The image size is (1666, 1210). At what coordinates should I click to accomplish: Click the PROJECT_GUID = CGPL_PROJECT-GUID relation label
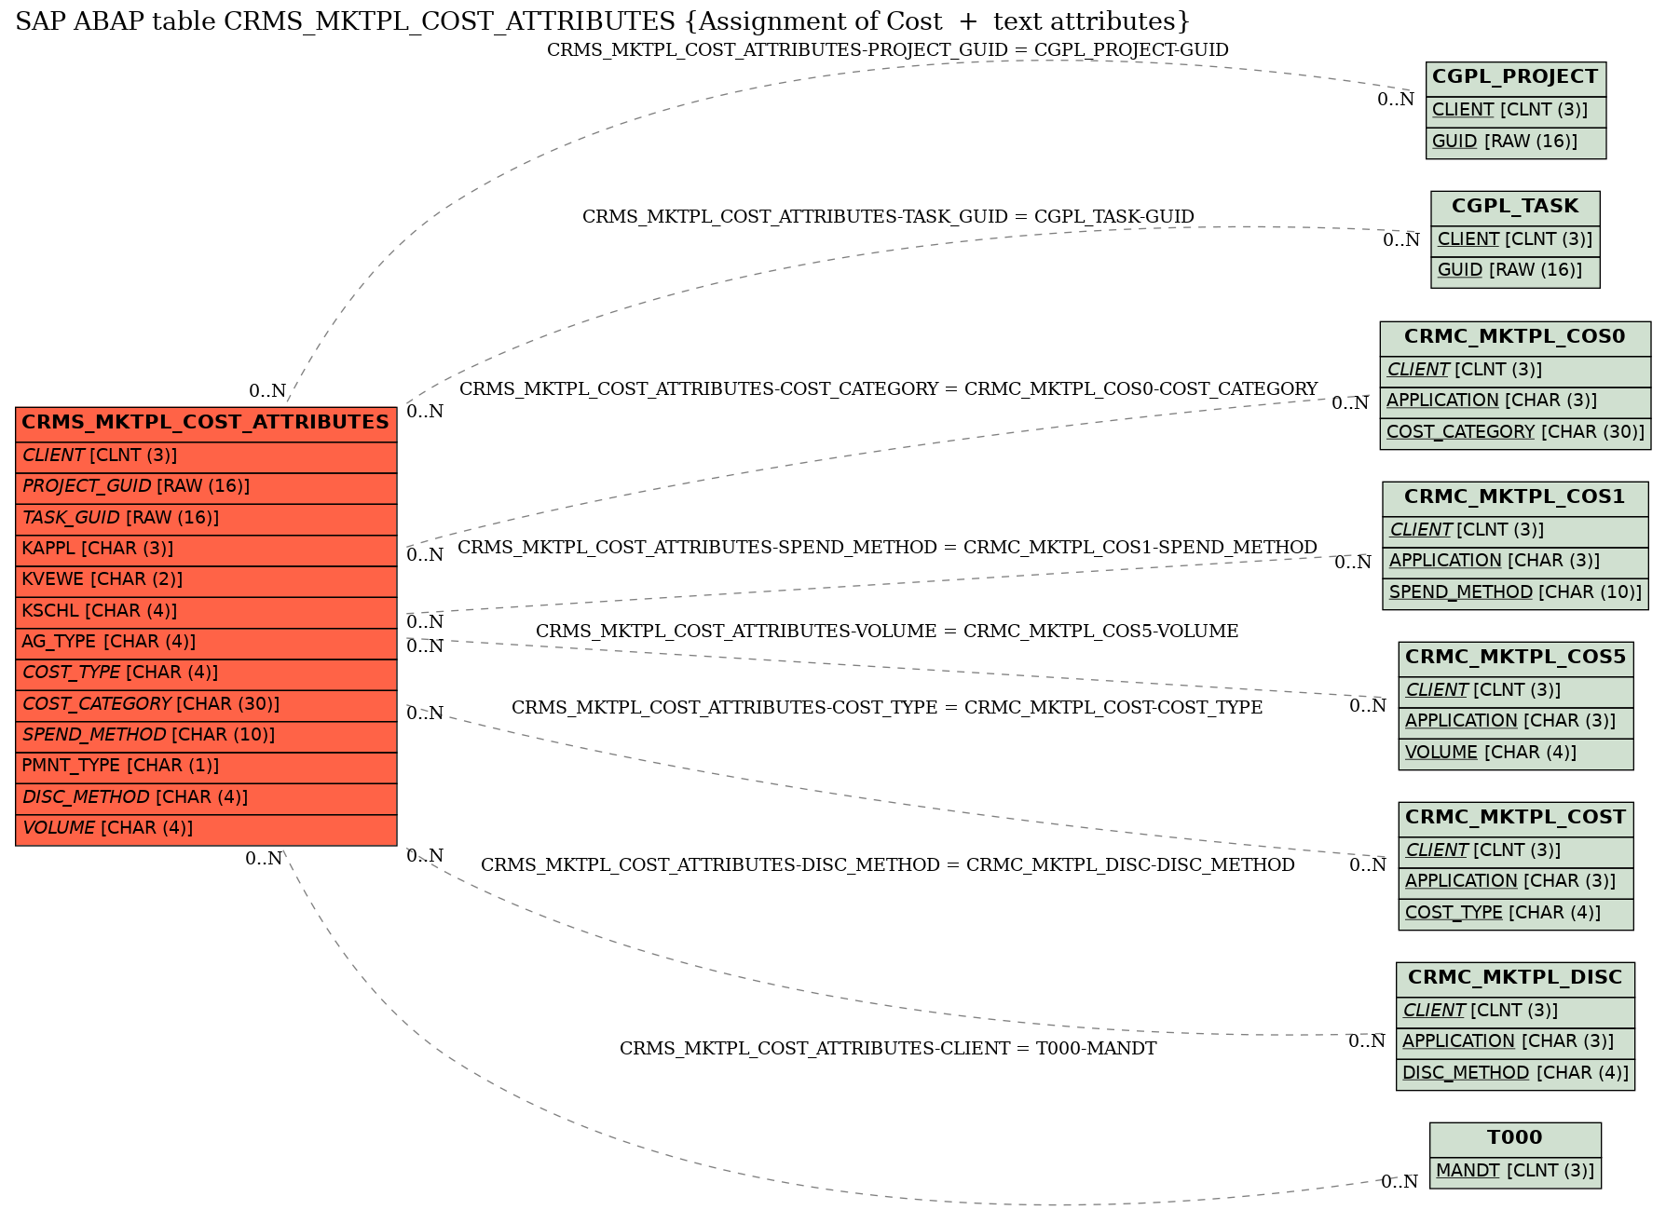888,50
